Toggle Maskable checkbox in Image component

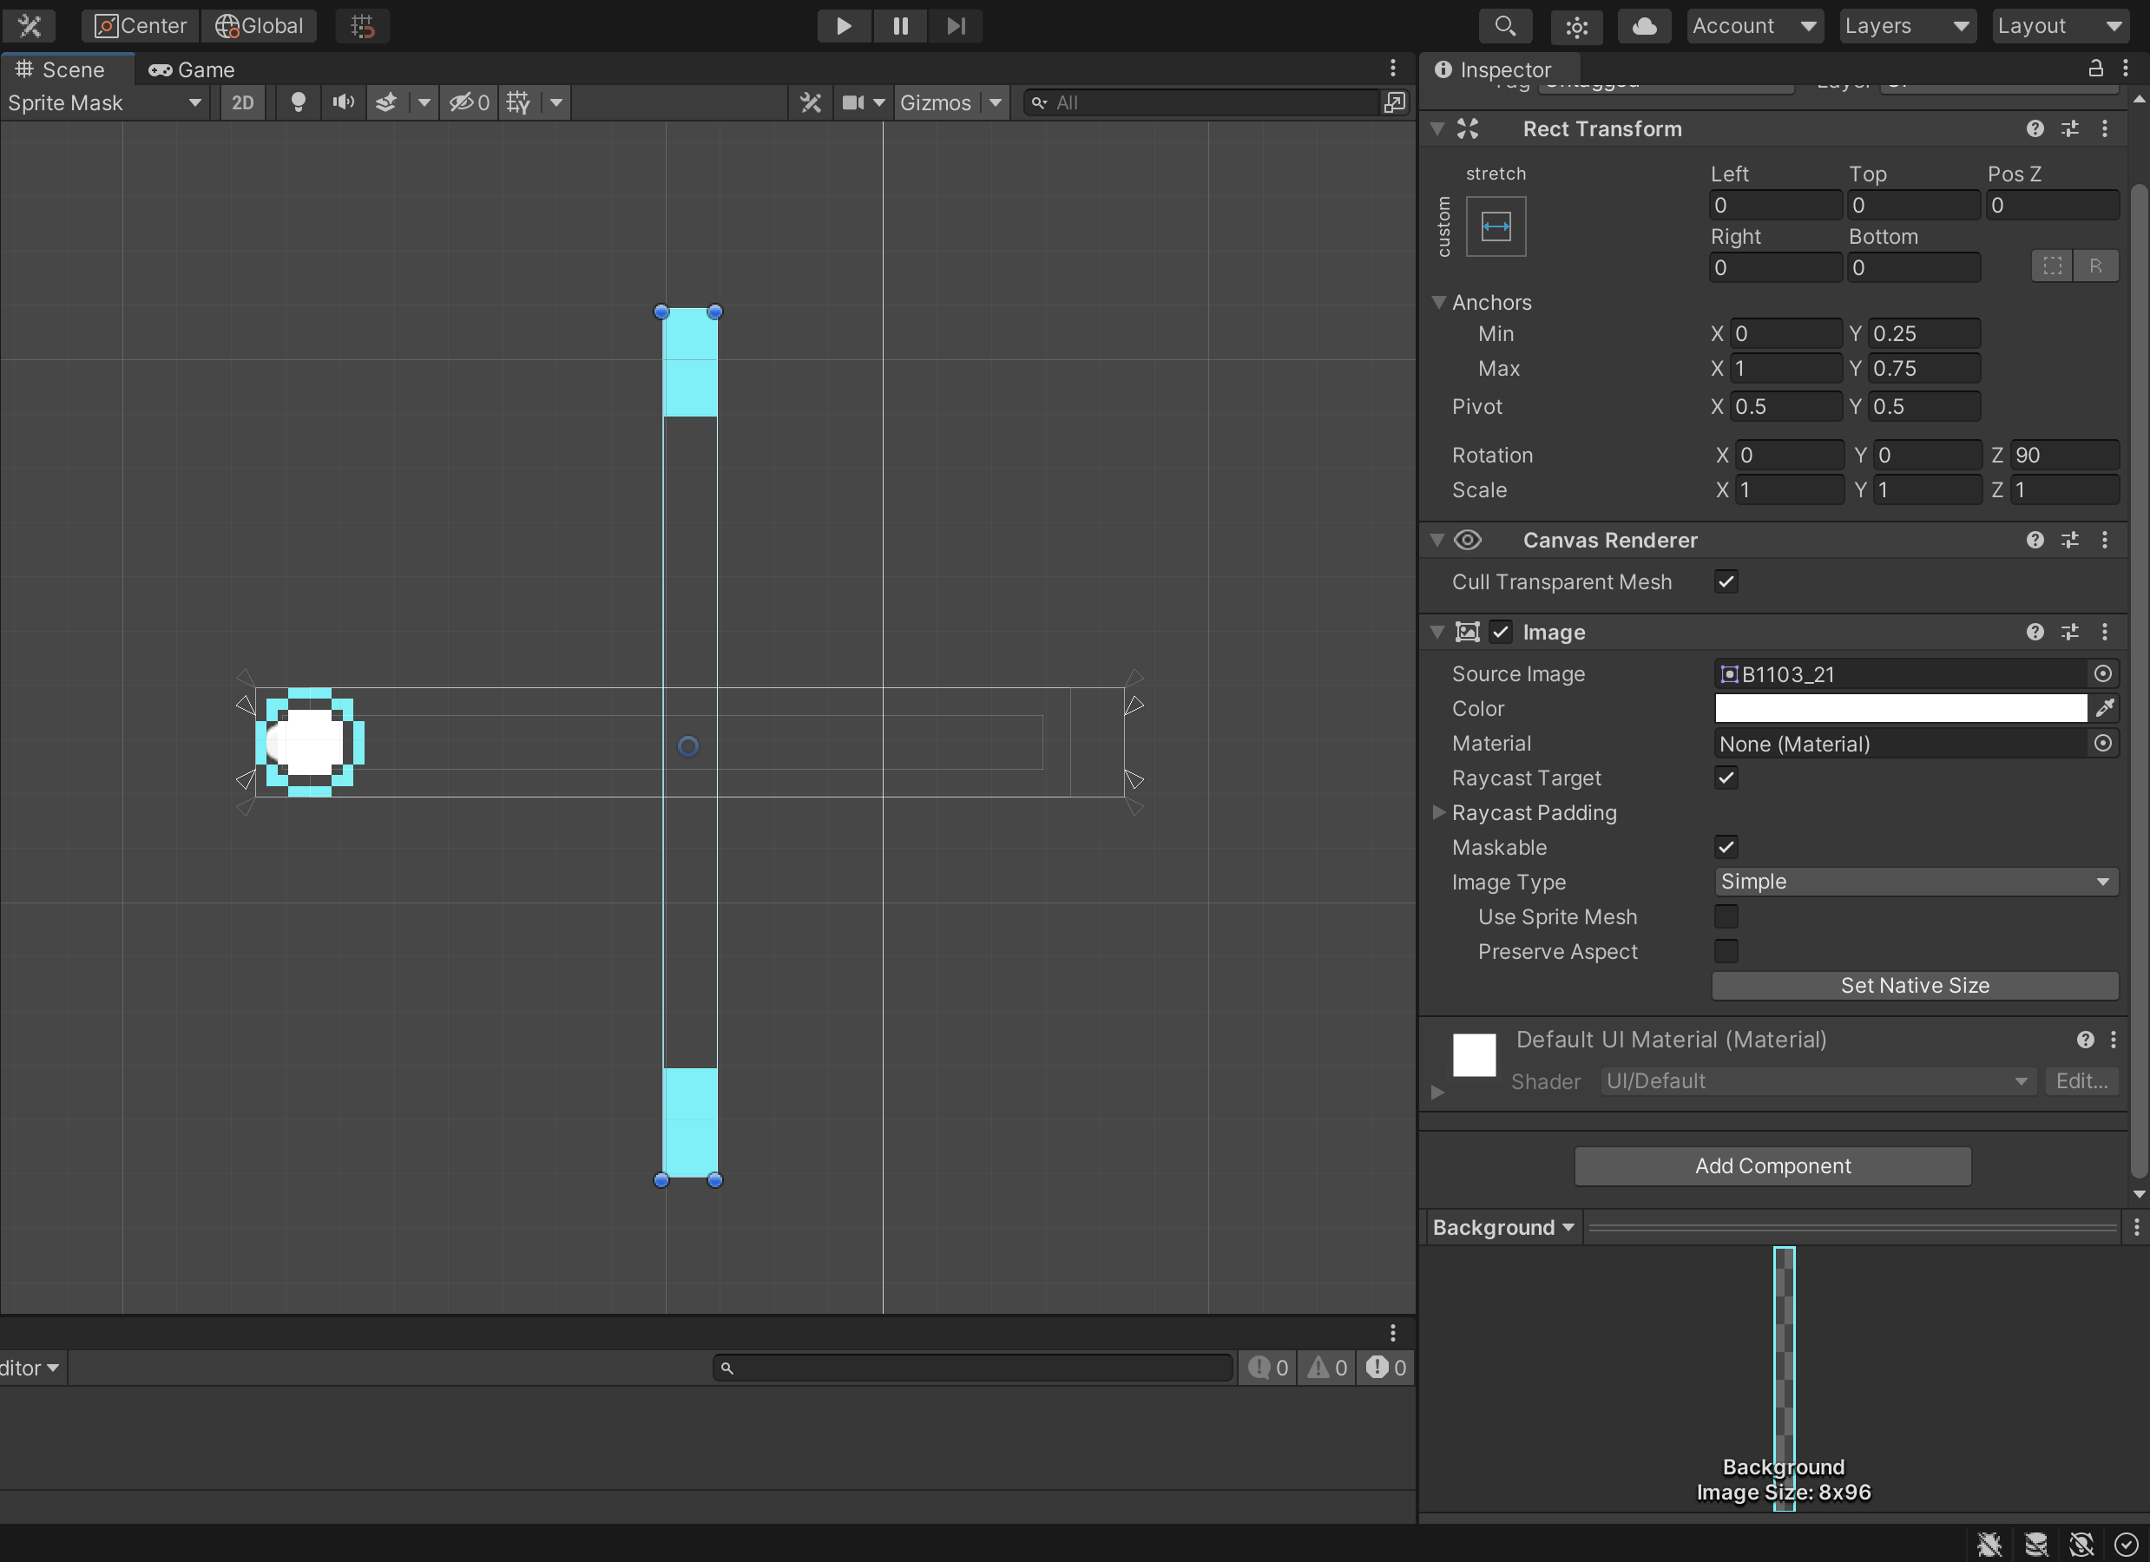[x=1726, y=846]
